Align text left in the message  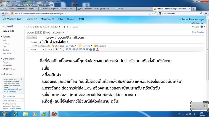click(x=67, y=49)
